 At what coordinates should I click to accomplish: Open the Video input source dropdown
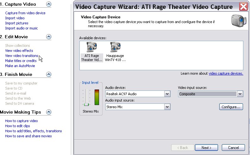coord(240,94)
